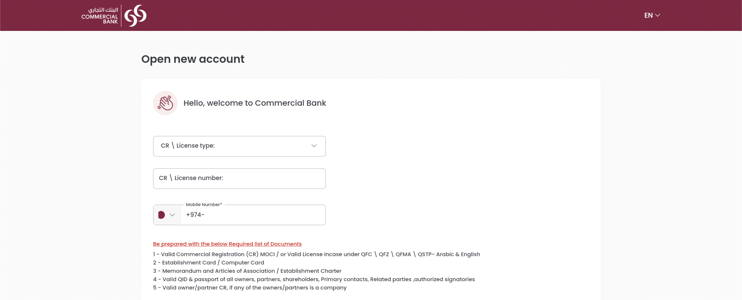Click the document requirement about Establishment Card
This screenshot has height=300, width=742.
(x=208, y=263)
